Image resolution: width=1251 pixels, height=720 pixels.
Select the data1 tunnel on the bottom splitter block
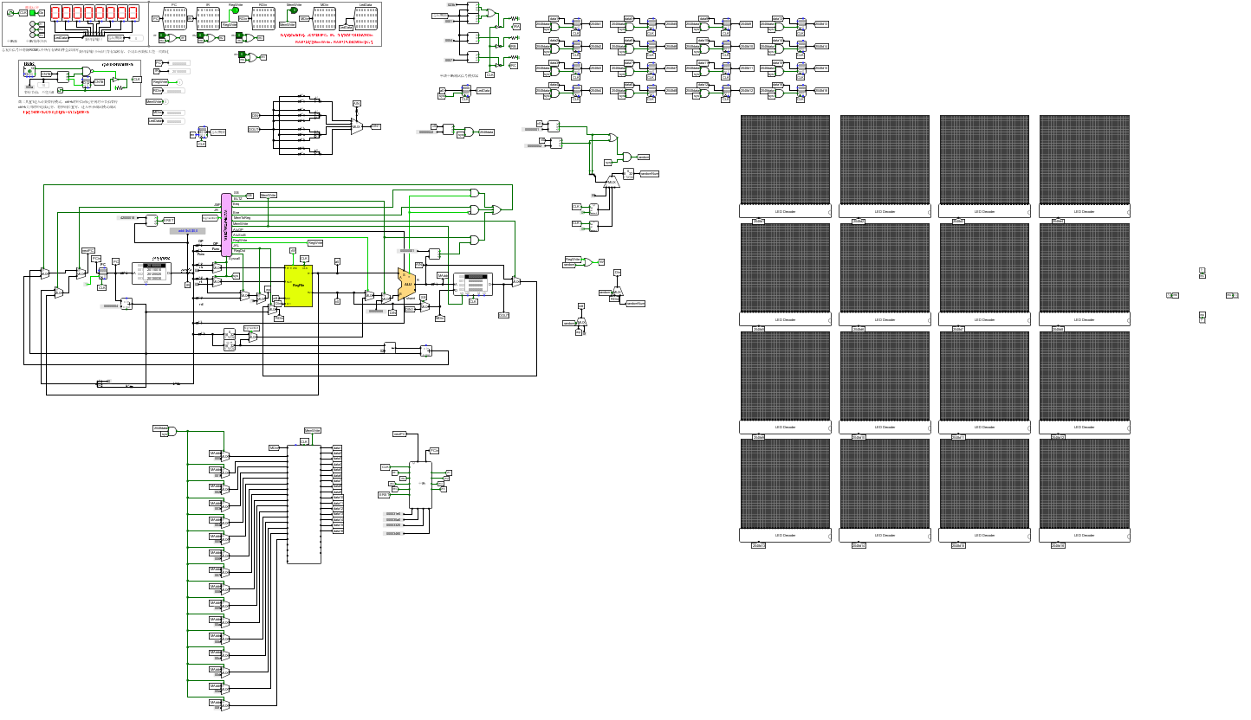click(x=338, y=447)
